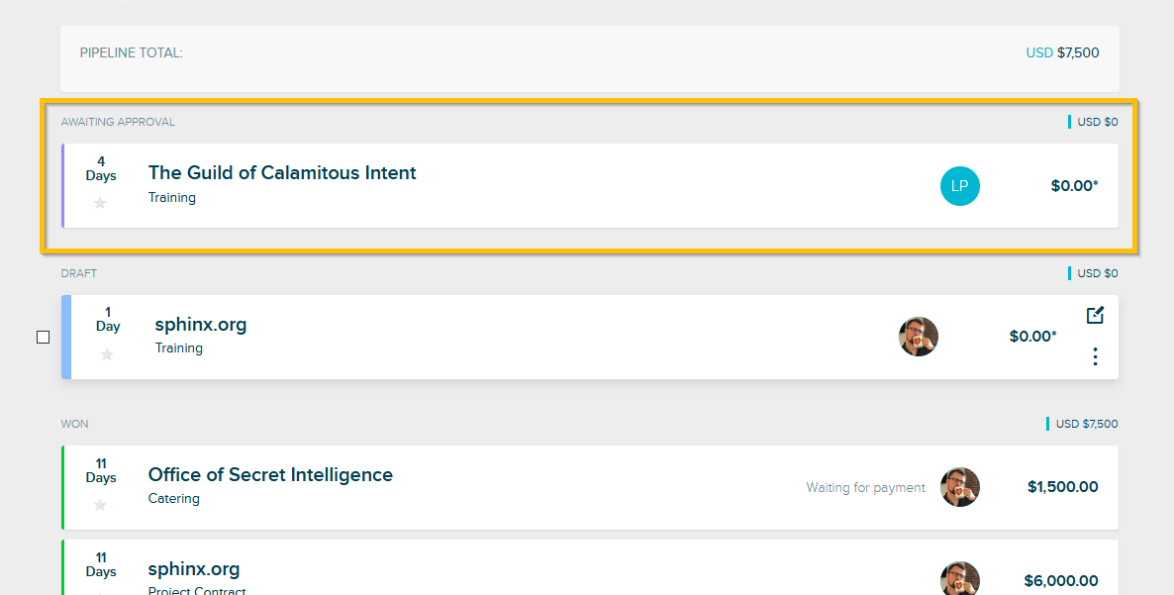Star the Office of Secret Intelligence deal
1174x595 pixels.
[100, 505]
